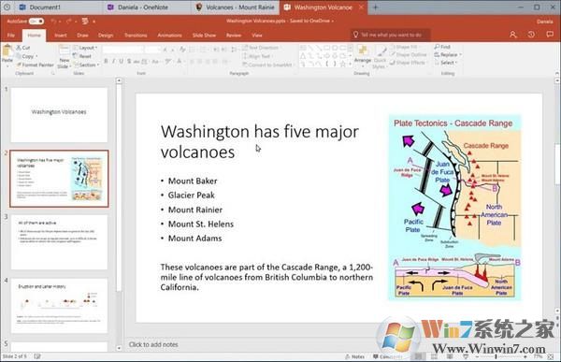
Task: Click the Mount Rainier bullet
Action: click(195, 210)
